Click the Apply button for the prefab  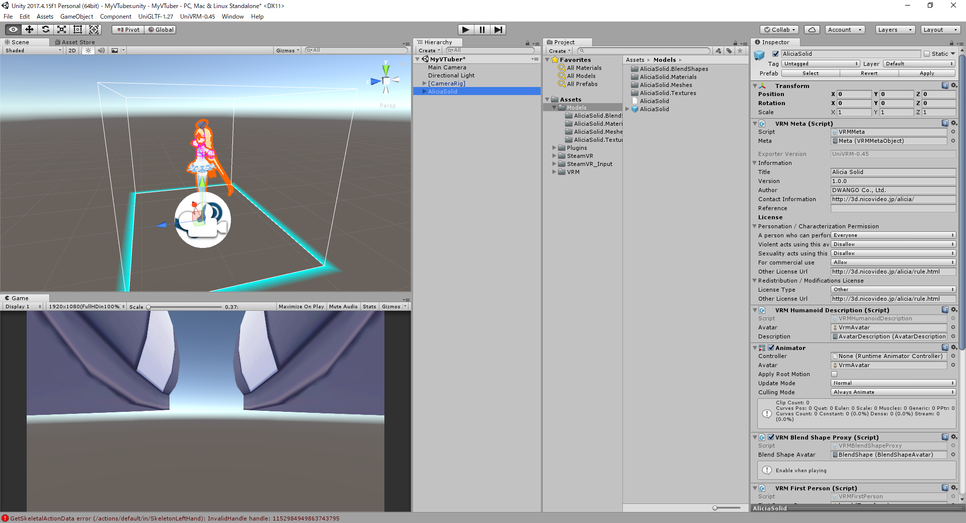pos(926,73)
